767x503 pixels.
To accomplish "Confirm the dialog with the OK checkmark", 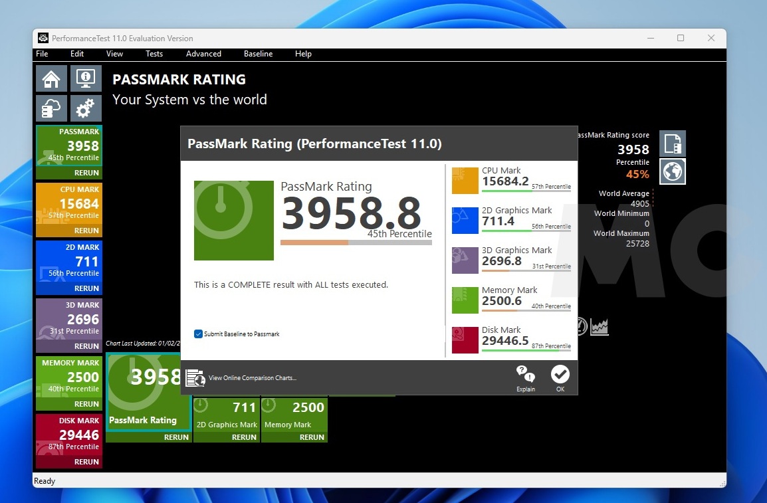I will click(560, 374).
